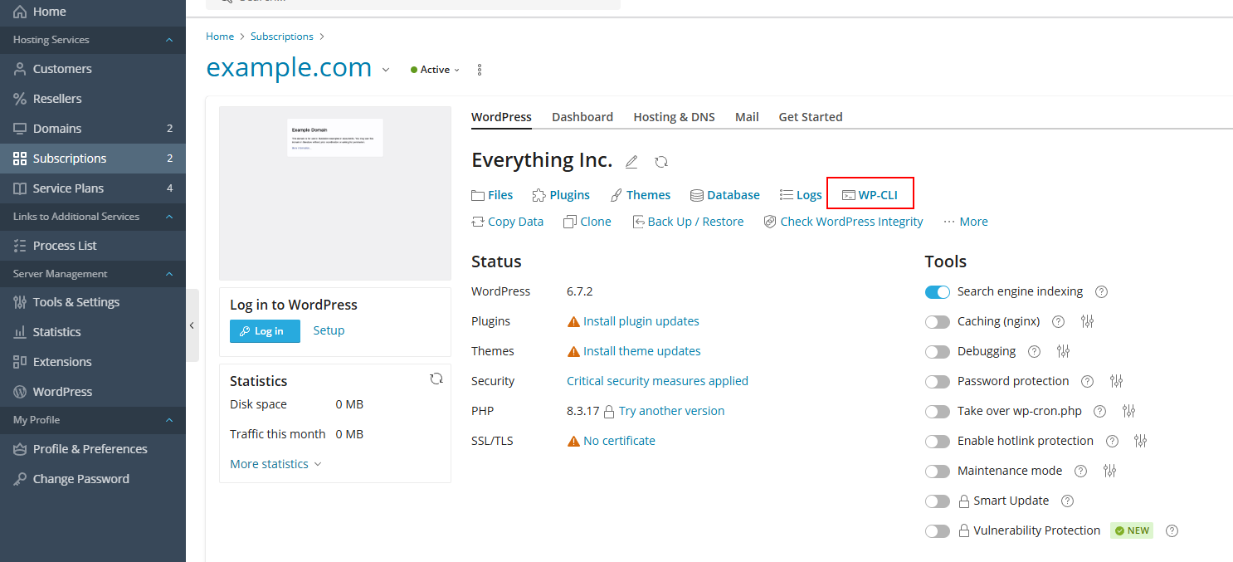Image resolution: width=1233 pixels, height=562 pixels.
Task: Open the Back Up / Restore link
Action: 688,222
